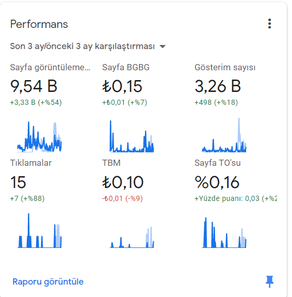The image size is (292, 297).
Task: Select the 3,26 B impressions value
Action: pyautogui.click(x=218, y=86)
